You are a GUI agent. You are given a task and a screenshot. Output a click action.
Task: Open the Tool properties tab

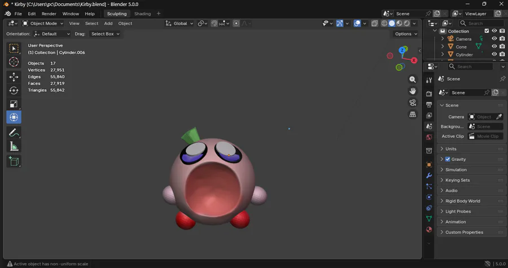[x=429, y=80]
